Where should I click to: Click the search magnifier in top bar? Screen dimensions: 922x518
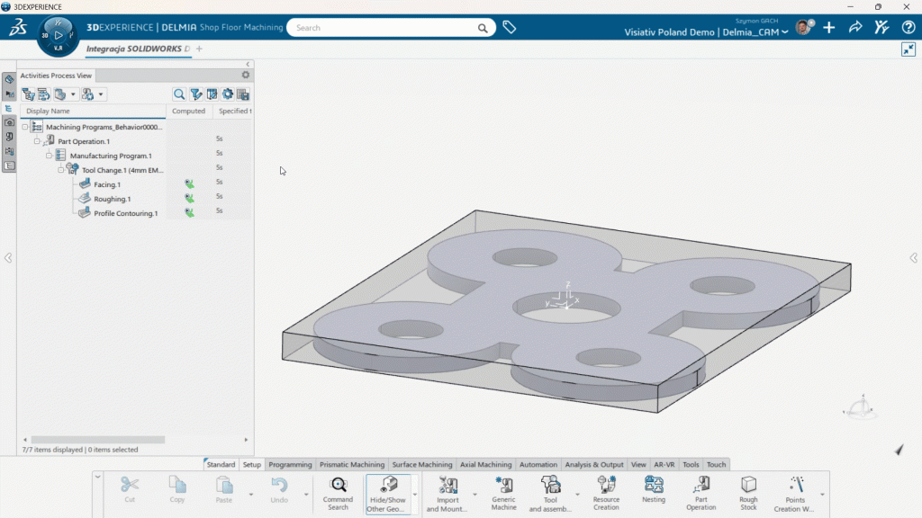coord(483,28)
